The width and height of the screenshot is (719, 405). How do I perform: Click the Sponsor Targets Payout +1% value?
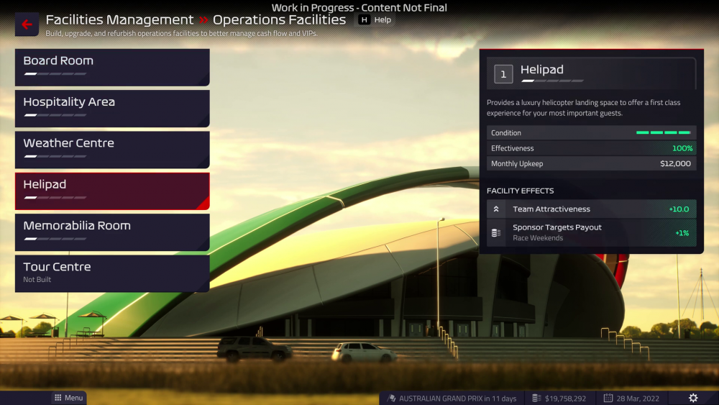[x=682, y=233]
